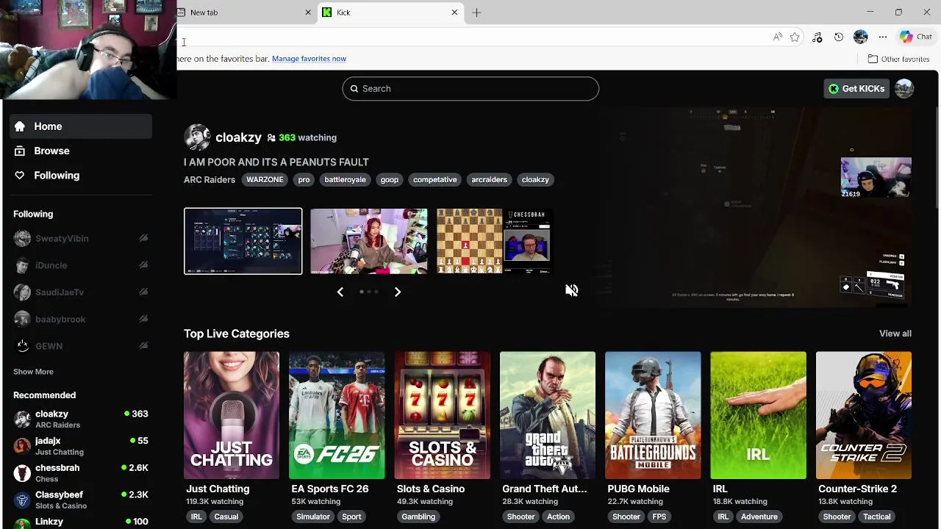This screenshot has height=529, width=941.
Task: Click offline icon beside GEWN
Action: [x=143, y=346]
